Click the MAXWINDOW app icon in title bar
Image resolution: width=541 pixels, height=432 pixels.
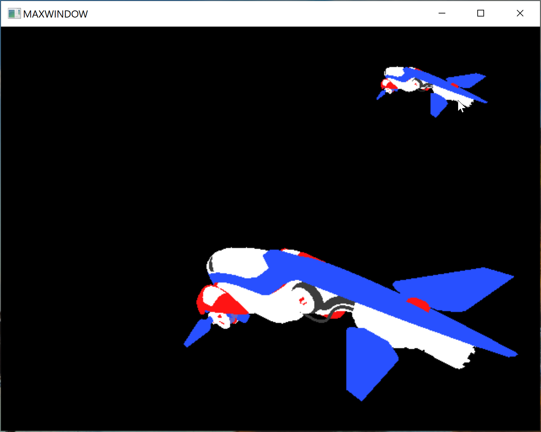[x=14, y=14]
